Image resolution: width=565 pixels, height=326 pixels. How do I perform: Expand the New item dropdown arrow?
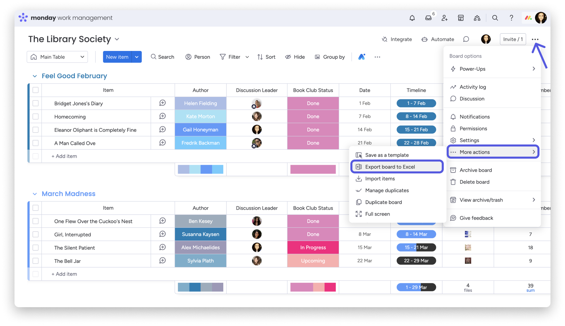[x=137, y=57]
